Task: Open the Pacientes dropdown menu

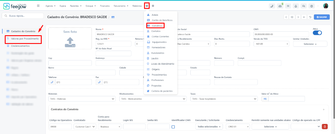Action: click(x=76, y=6)
